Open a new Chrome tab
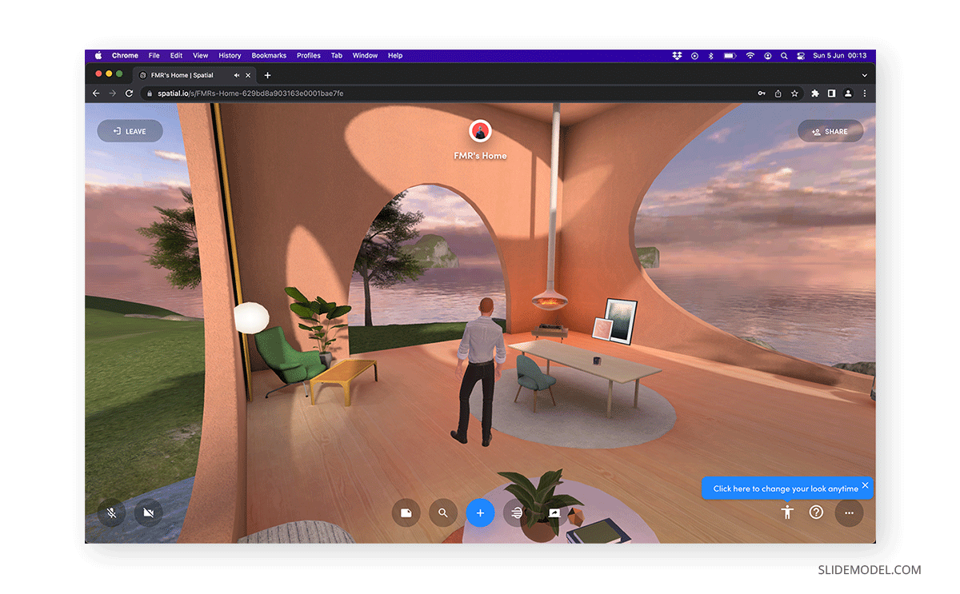960x594 pixels. click(x=267, y=75)
